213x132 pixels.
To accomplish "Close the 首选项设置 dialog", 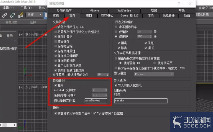I will click(190, 4).
